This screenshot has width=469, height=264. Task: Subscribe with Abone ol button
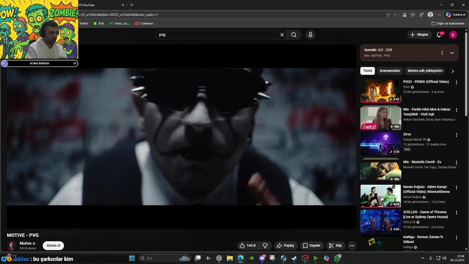pos(53,246)
